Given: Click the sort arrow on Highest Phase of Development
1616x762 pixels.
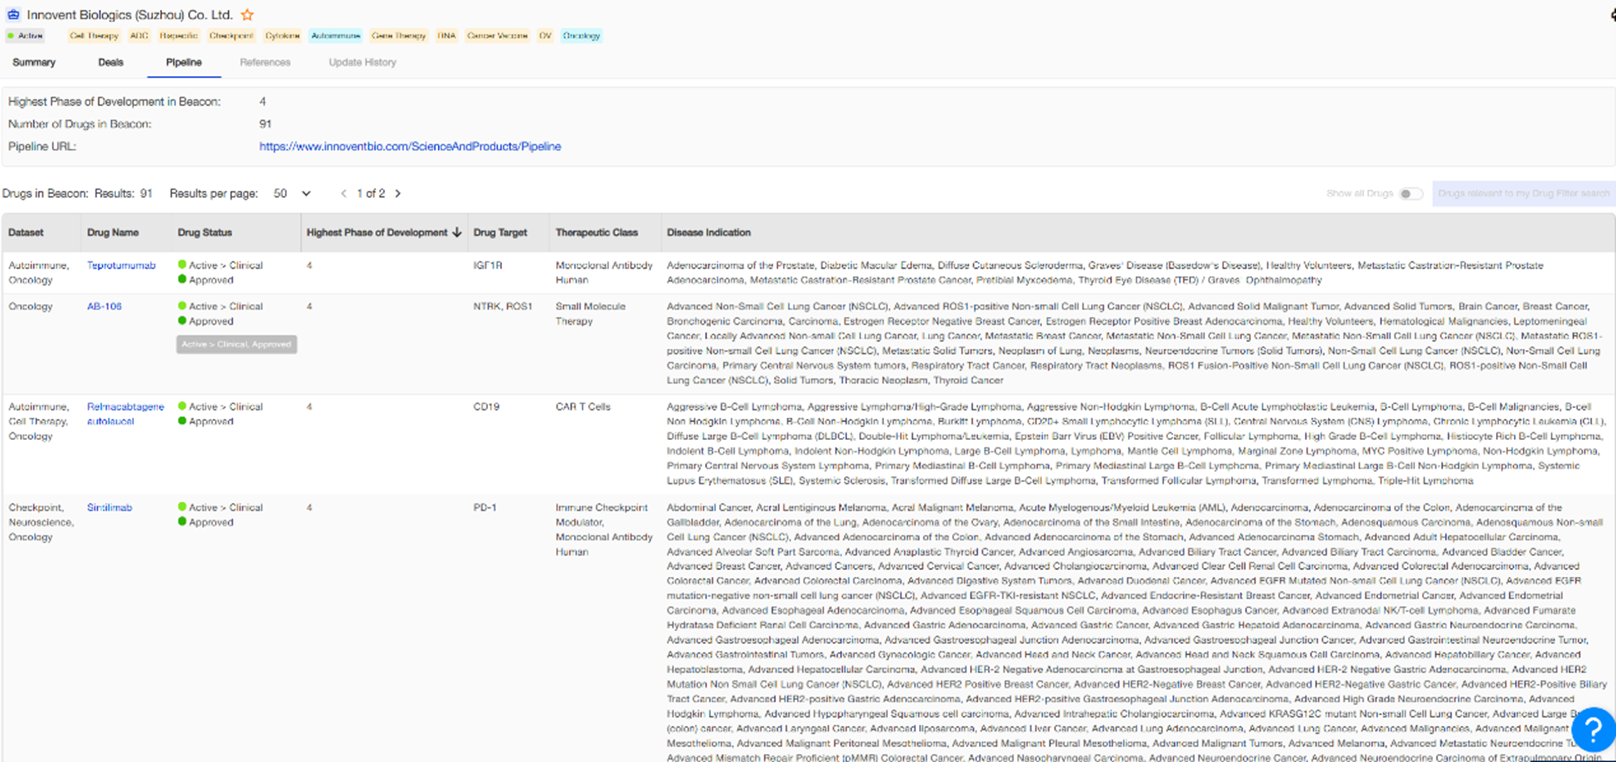Looking at the screenshot, I should [x=456, y=232].
